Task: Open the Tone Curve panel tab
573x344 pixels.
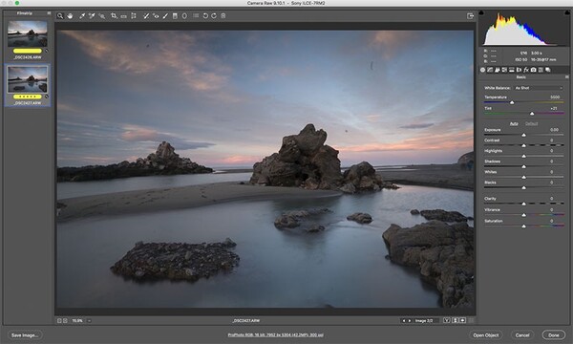Action: [490, 70]
